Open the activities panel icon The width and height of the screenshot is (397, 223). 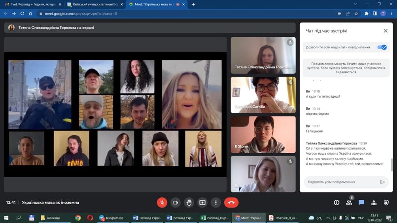(x=374, y=202)
